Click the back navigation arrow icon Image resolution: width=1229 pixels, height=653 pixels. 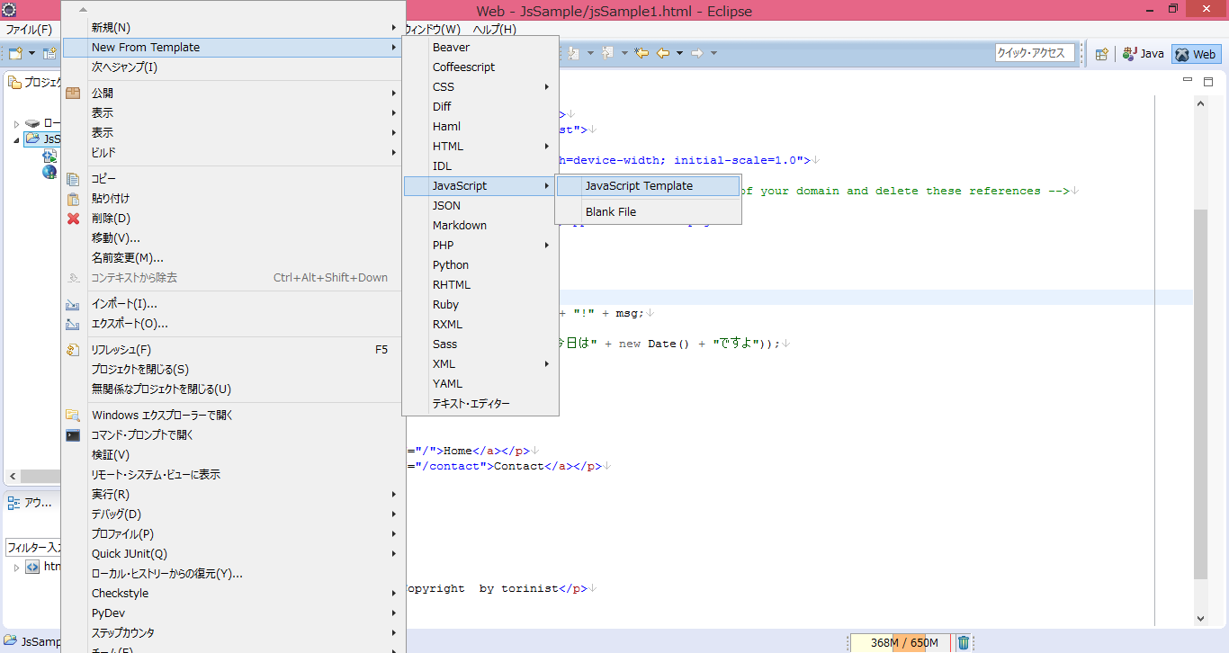662,52
